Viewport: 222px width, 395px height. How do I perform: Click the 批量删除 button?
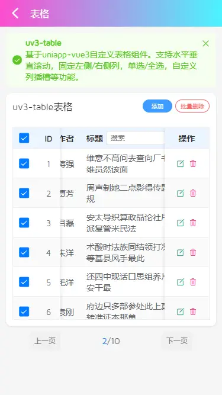(x=192, y=106)
